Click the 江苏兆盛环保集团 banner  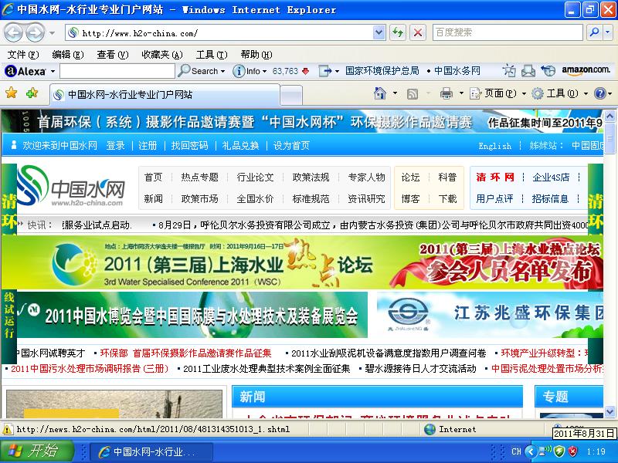pyautogui.click(x=490, y=315)
